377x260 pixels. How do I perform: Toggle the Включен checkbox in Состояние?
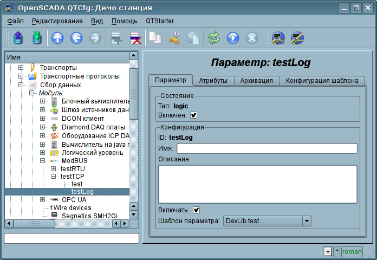[193, 115]
